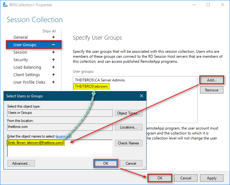Select the User Groups page
Image resolution: width=230 pixels, height=185 pixels.
[x=34, y=45]
